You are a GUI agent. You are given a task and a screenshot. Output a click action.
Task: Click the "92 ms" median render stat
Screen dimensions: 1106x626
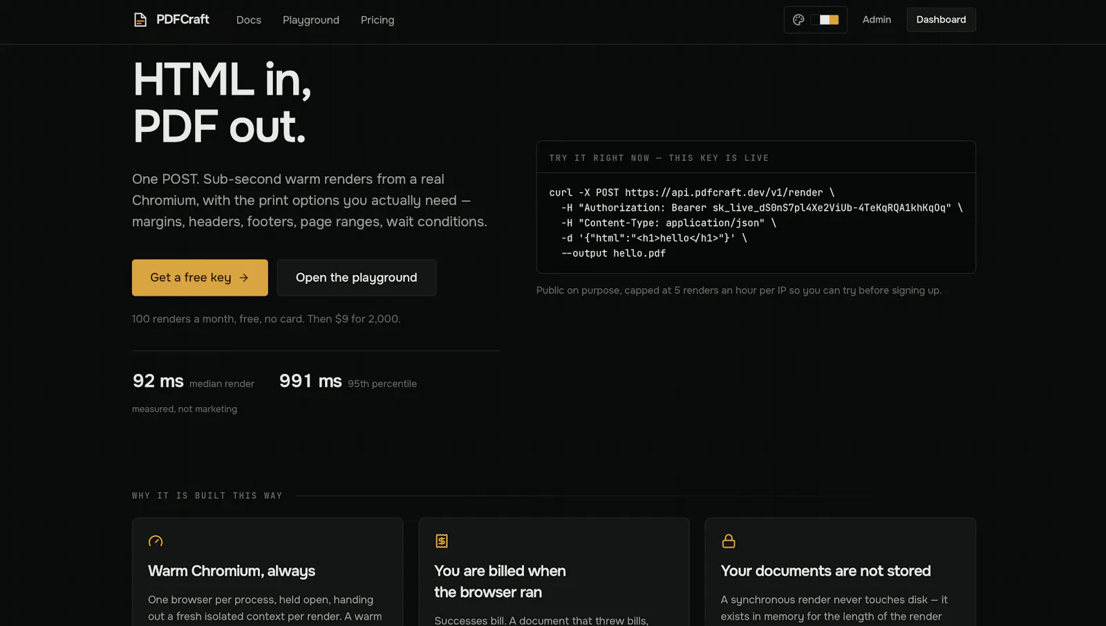194,381
